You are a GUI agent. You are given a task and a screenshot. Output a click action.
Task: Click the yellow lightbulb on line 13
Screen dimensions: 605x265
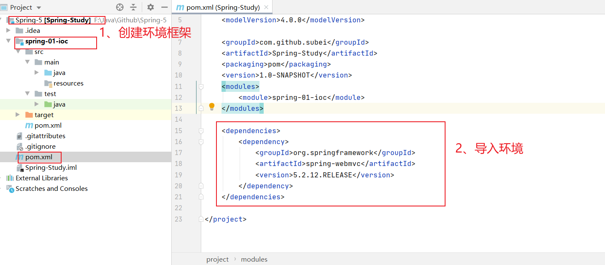click(x=212, y=107)
